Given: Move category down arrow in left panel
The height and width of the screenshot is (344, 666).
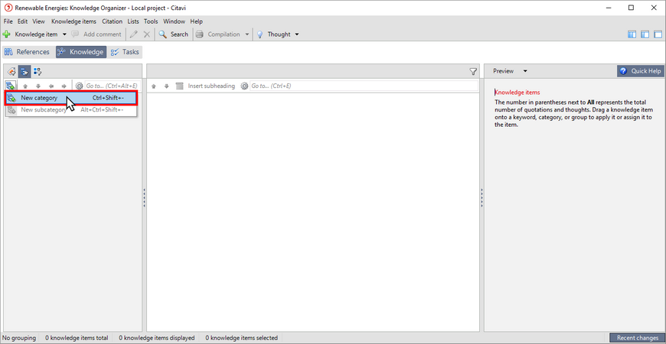Looking at the screenshot, I should (38, 86).
